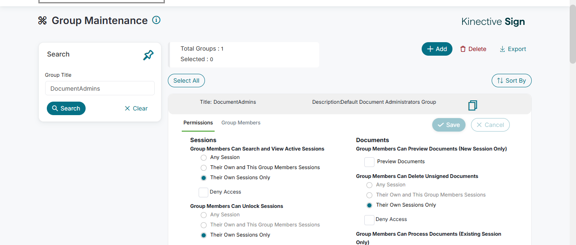Viewport: 576px width, 245px height.
Task: Check Deny Access under active sessions
Action: [x=203, y=192]
